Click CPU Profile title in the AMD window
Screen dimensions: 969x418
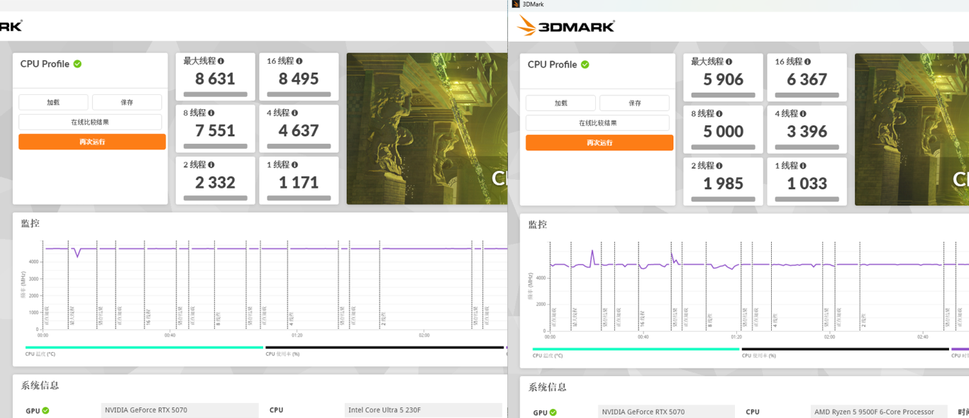[x=552, y=64]
